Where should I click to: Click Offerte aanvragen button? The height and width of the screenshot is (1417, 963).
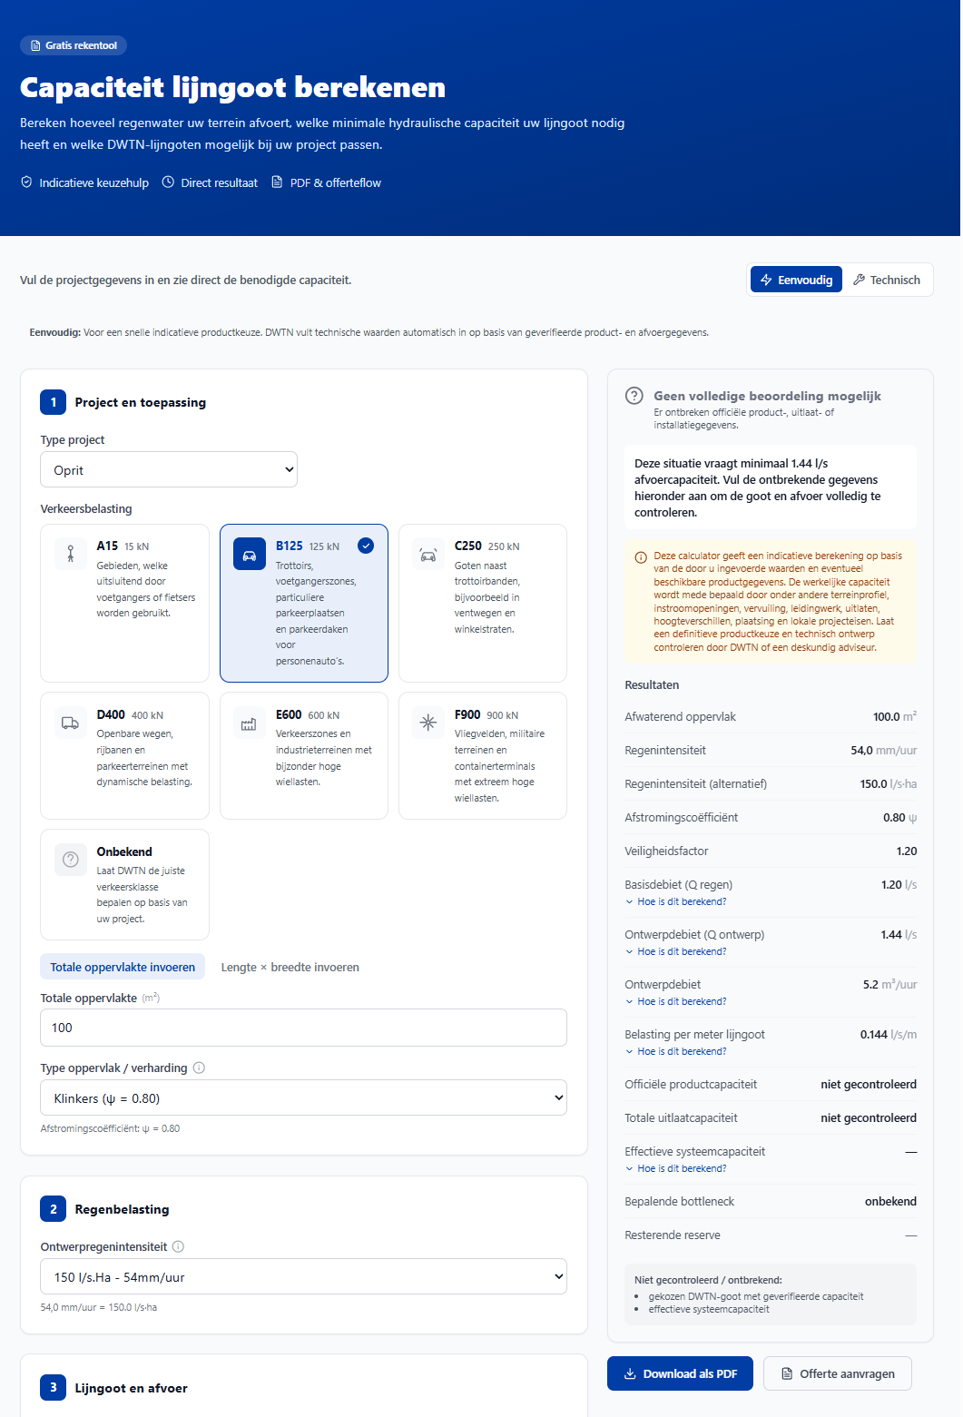pyautogui.click(x=838, y=1373)
